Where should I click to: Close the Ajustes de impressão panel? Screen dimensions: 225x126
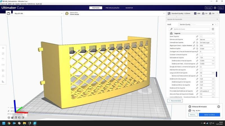217,19
